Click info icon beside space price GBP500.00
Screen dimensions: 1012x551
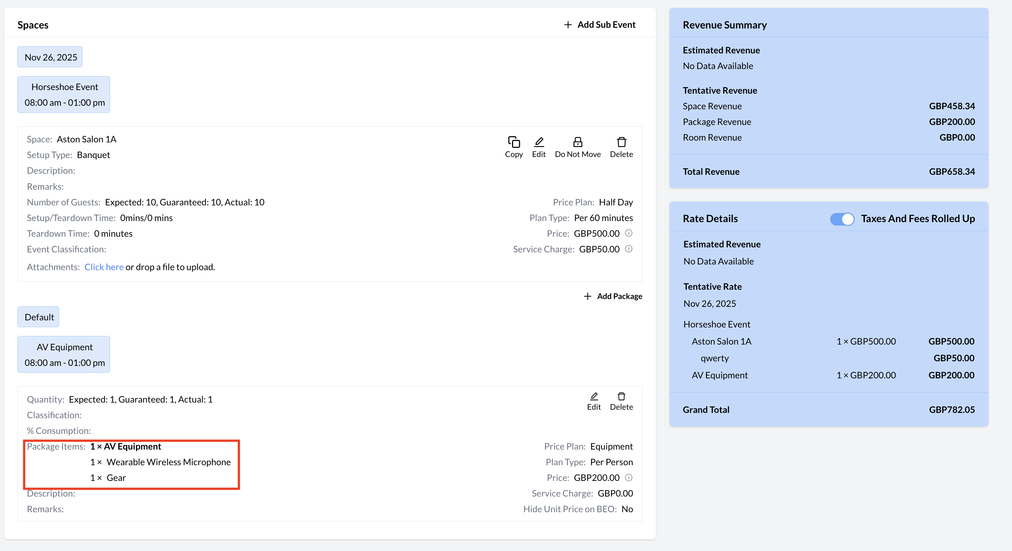click(628, 233)
